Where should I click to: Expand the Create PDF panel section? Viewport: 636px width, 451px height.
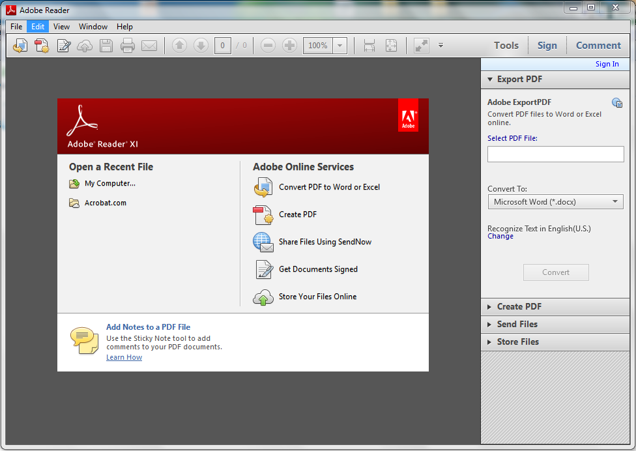(555, 306)
